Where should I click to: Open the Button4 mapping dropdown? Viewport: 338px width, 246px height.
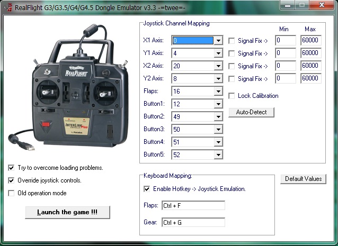[218, 142]
